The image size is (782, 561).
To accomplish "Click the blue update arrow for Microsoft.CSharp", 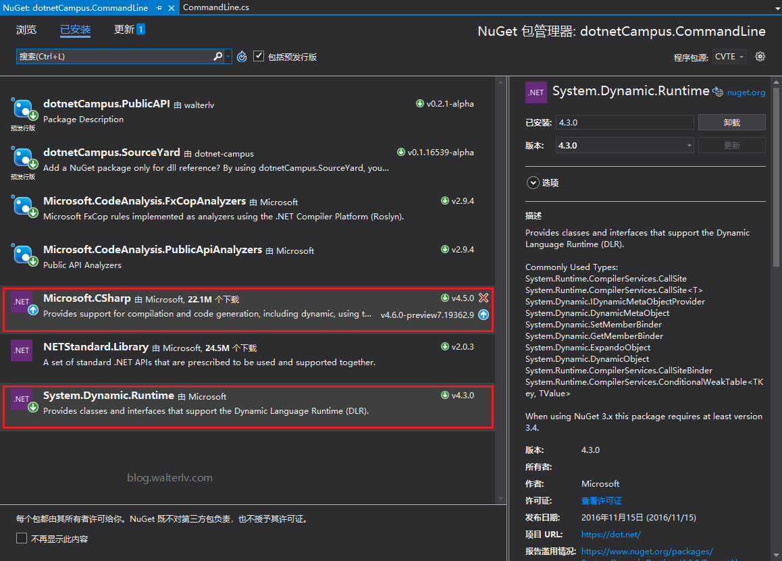I will [x=485, y=314].
